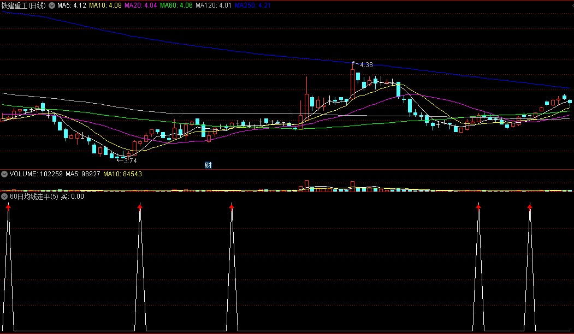The height and width of the screenshot is (334, 574).
Task: Select the 铁建重工(日线) chart title
Action: tap(24, 5)
